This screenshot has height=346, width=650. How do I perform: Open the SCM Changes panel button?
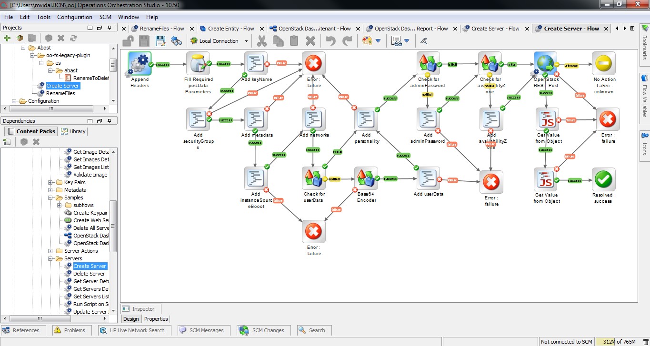[262, 330]
